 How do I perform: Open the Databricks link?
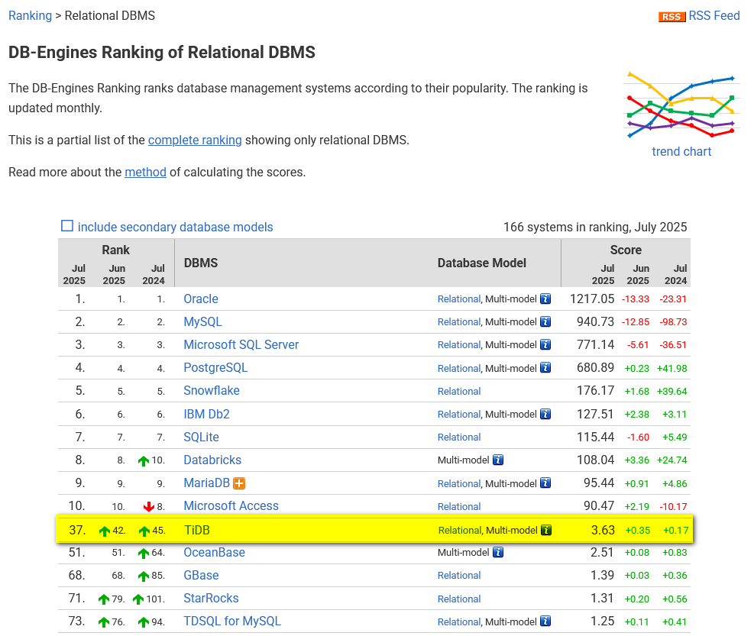pos(212,460)
